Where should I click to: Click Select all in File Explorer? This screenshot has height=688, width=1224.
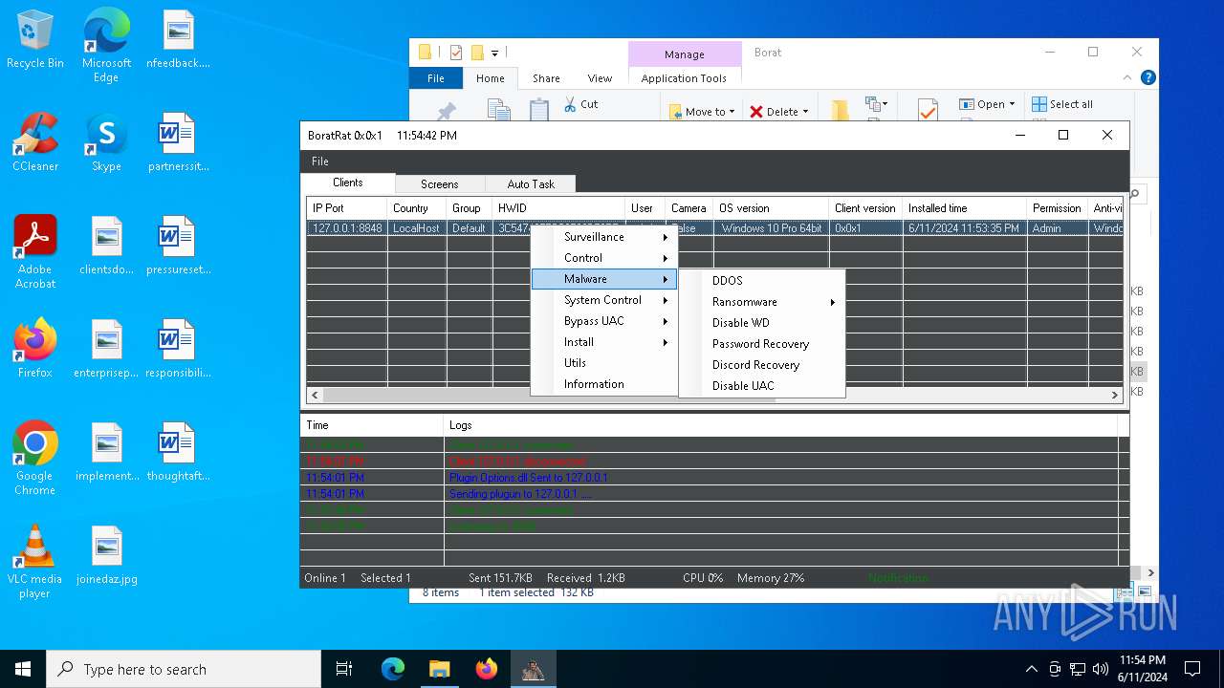(x=1062, y=104)
